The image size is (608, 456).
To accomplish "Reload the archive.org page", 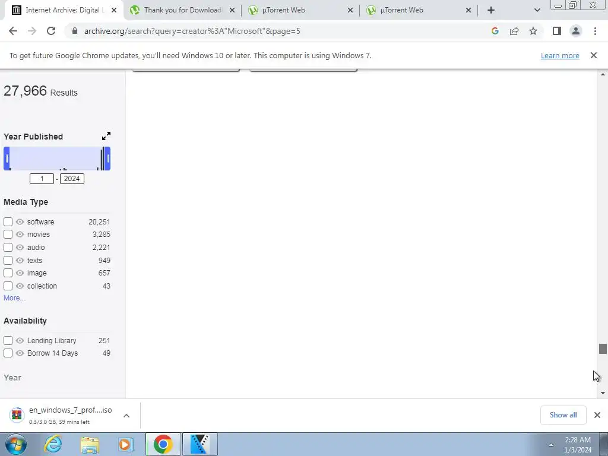I will pyautogui.click(x=51, y=31).
